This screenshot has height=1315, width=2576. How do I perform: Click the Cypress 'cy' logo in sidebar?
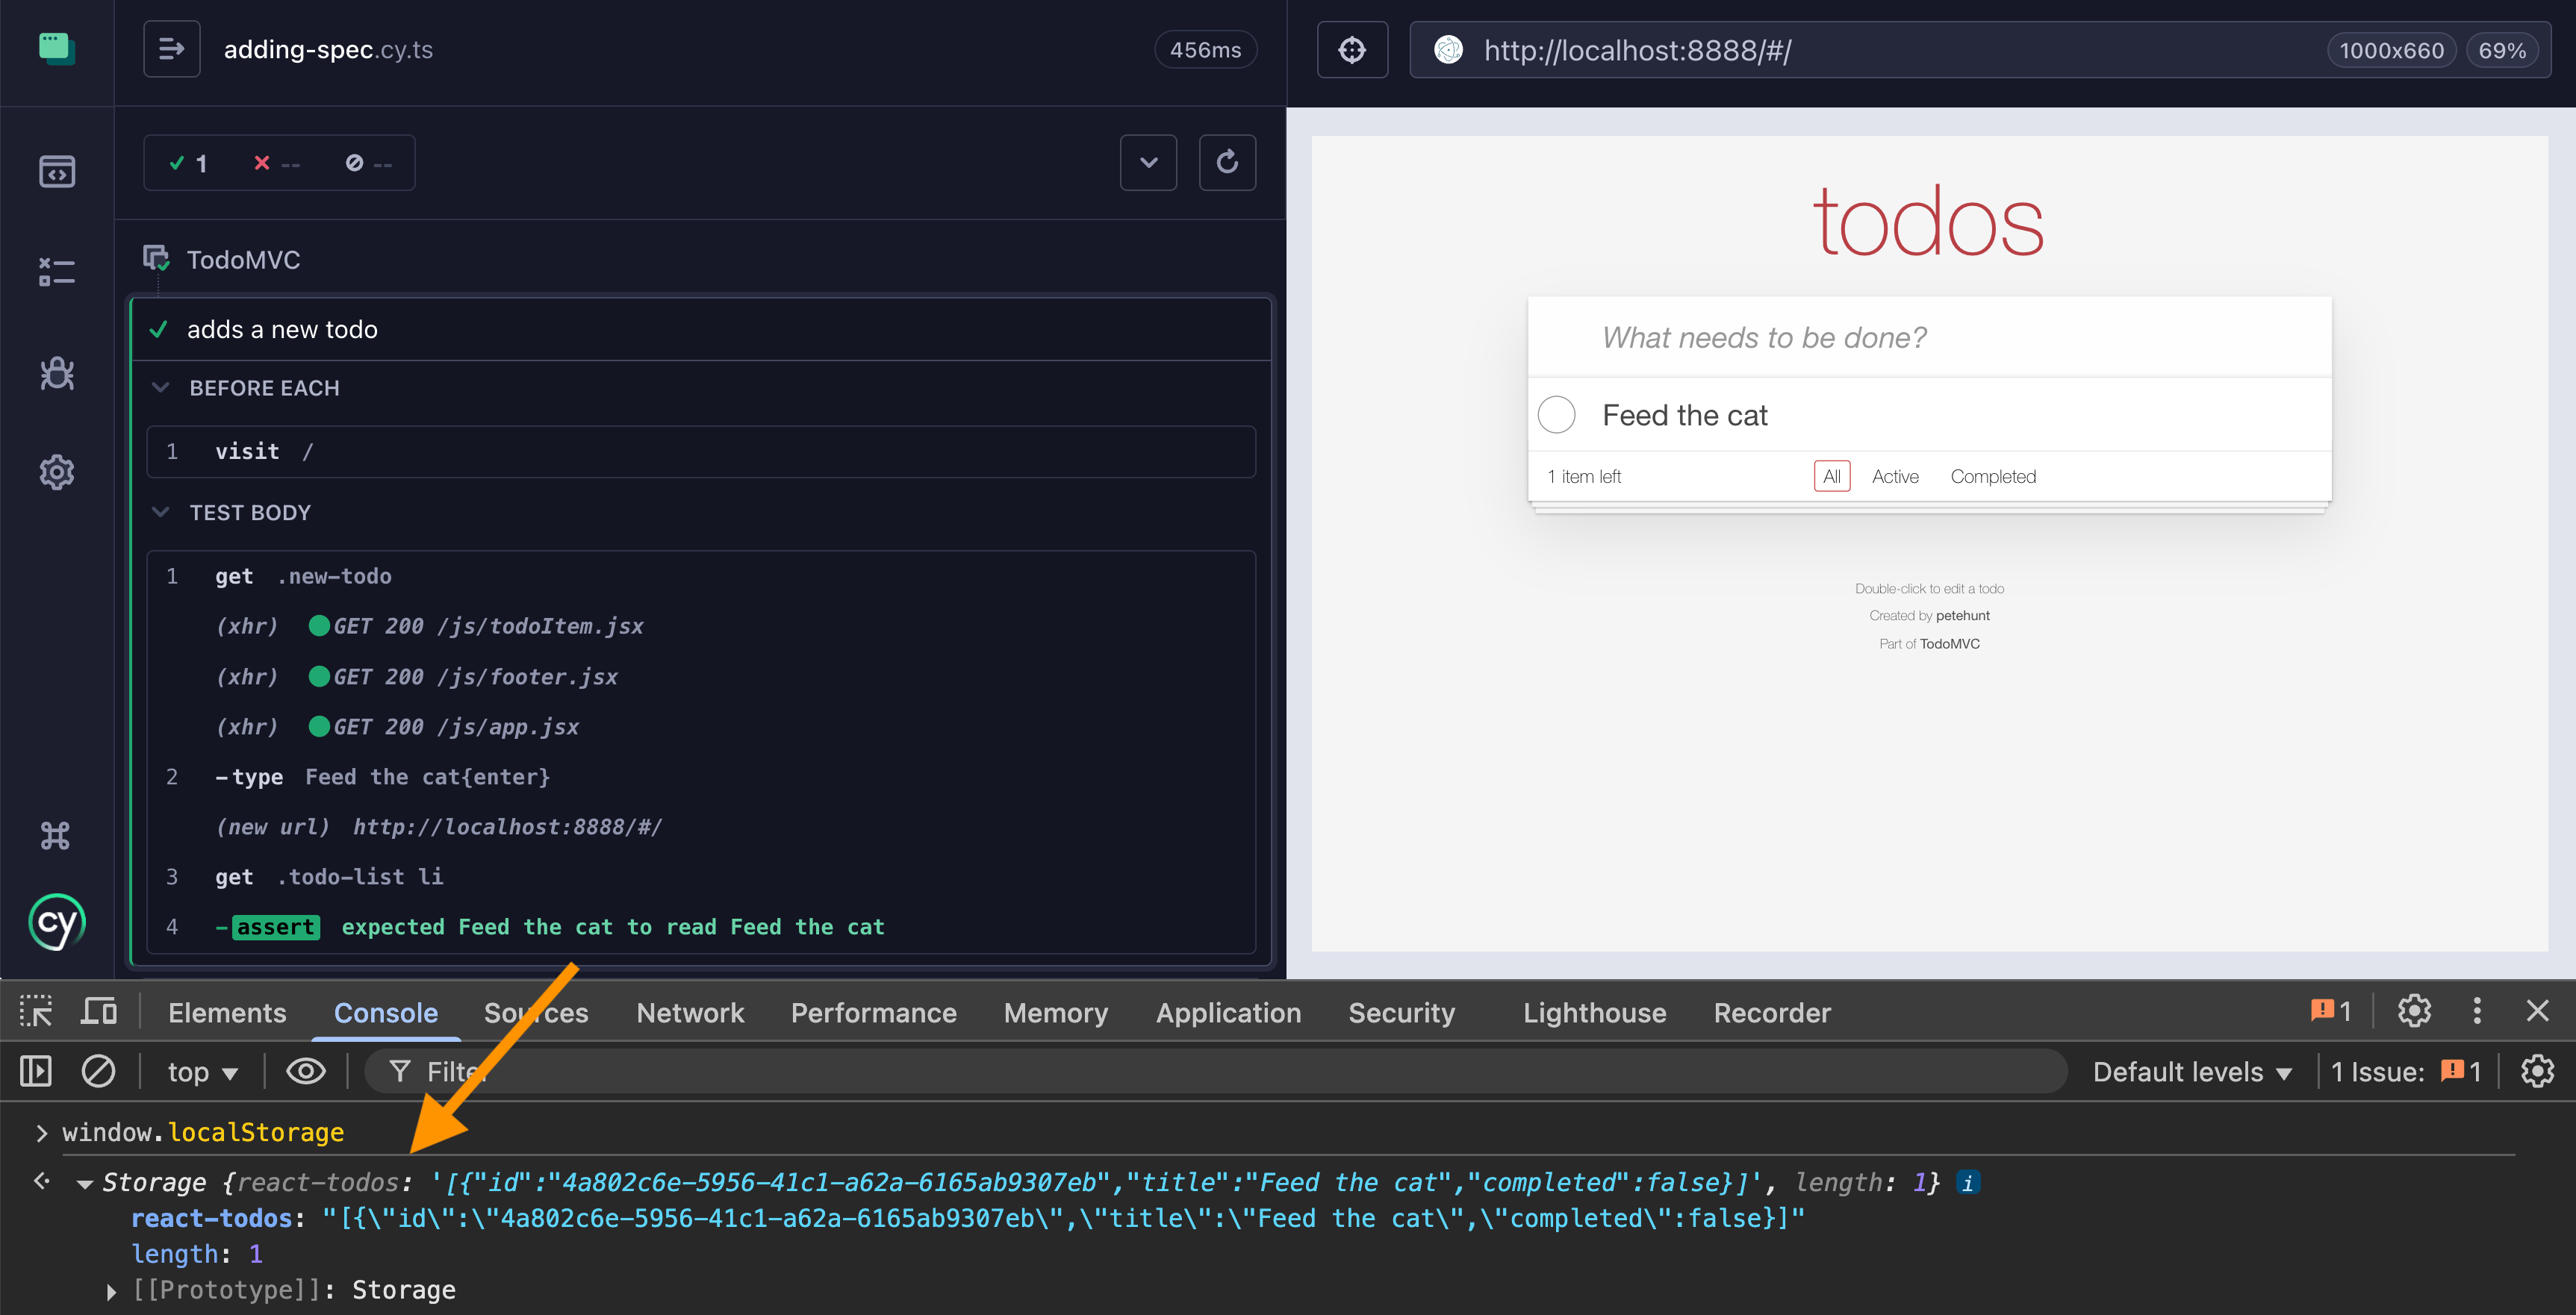(x=57, y=921)
